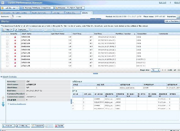Toggle the select-all checkbox in the grid header
This screenshot has width=180, height=131.
[x=7, y=34]
